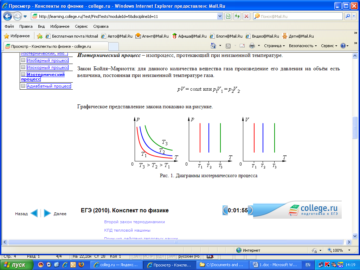This screenshot has width=360, height=270.
Task: Check the Изобарный процесс checkbox
Action: [23, 60]
